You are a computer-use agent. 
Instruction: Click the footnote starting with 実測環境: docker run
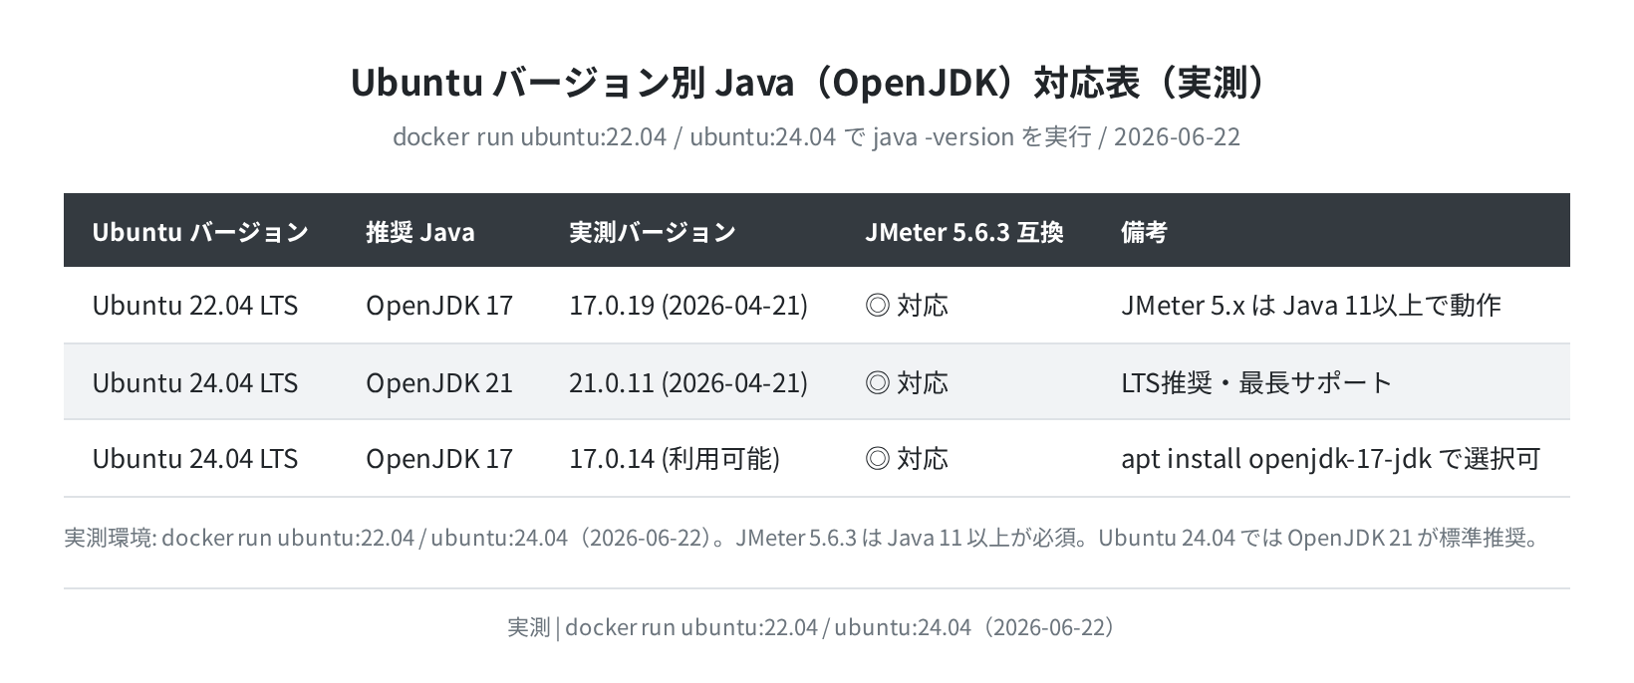[x=803, y=538]
